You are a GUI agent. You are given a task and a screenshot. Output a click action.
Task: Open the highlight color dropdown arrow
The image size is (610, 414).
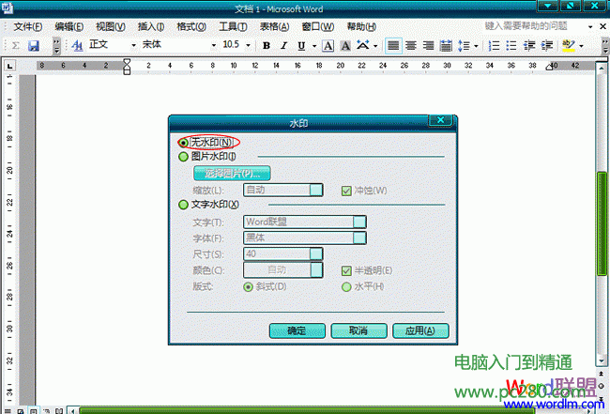[581, 46]
